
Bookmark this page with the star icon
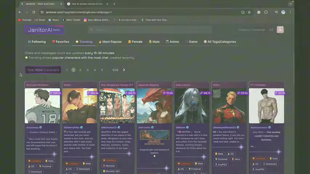249,12
